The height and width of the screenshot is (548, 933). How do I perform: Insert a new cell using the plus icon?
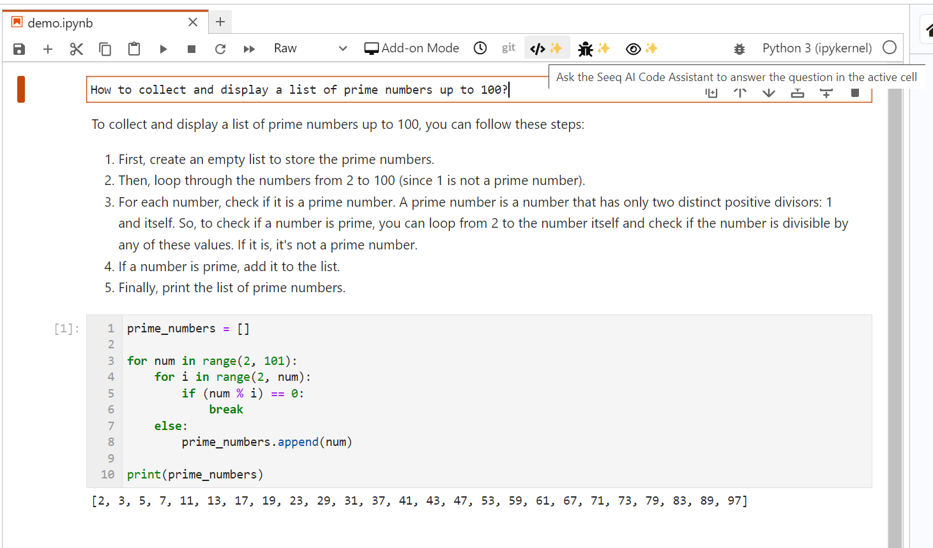click(x=48, y=49)
